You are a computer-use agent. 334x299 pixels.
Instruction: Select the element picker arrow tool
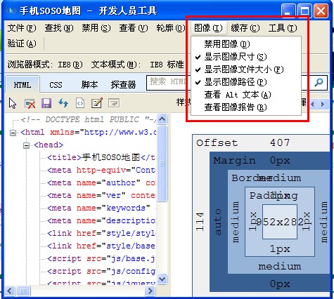coord(13,103)
